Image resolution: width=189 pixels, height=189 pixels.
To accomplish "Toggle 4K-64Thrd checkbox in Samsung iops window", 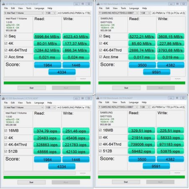I will coord(100,144).
